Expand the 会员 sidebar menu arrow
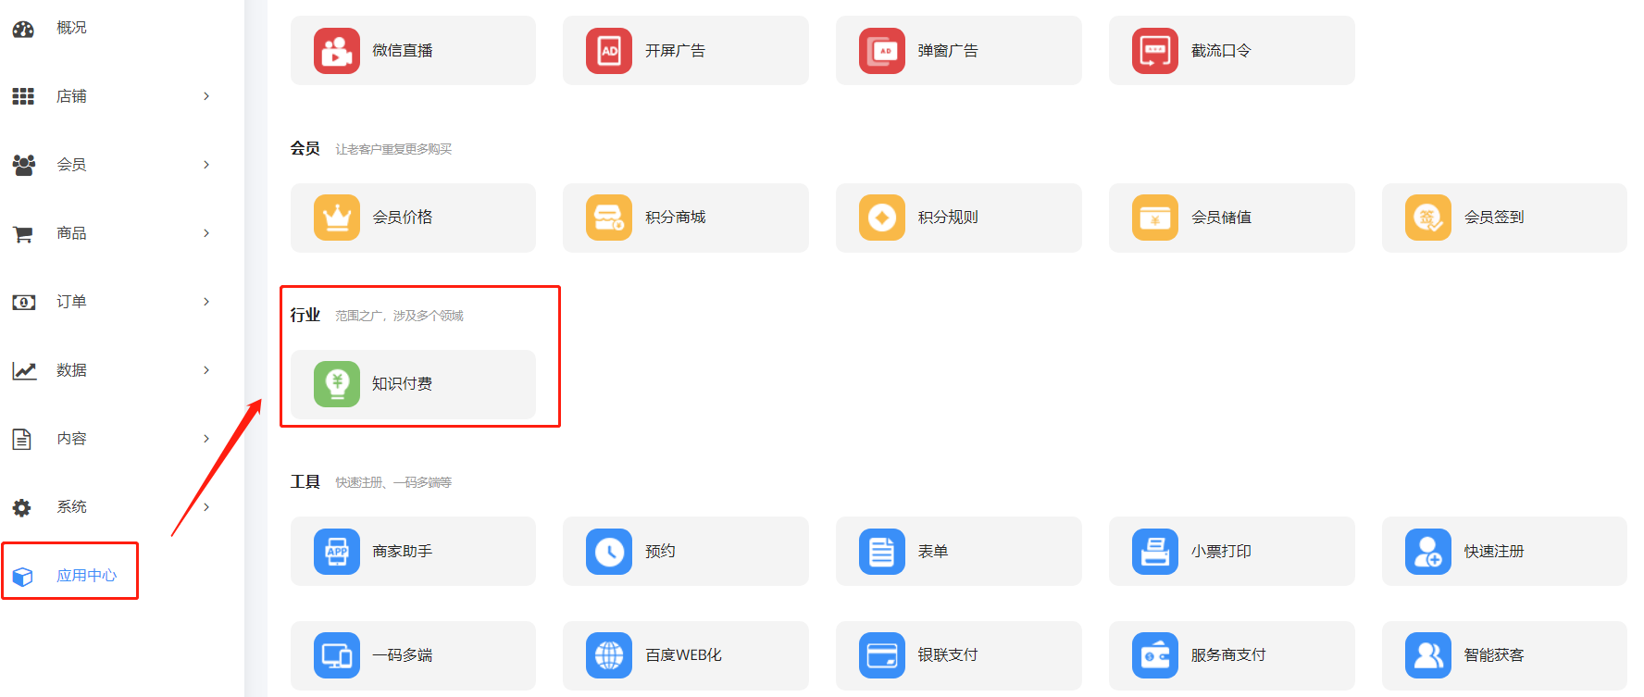1644x697 pixels. pos(206,165)
